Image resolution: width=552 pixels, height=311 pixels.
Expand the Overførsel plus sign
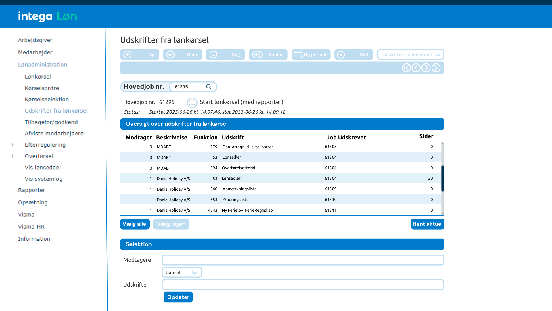tap(13, 156)
